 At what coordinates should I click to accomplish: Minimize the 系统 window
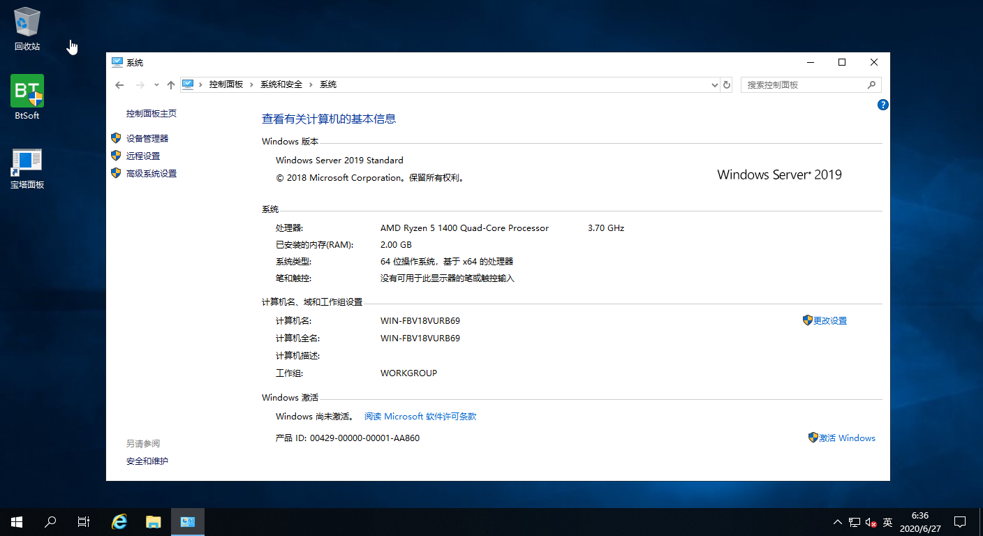point(811,62)
